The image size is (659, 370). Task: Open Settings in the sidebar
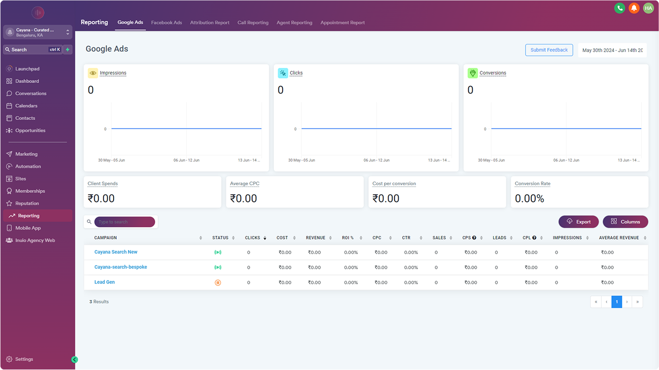[x=24, y=359]
